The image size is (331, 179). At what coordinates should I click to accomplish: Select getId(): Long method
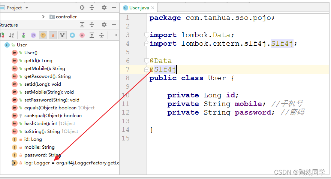(x=38, y=61)
